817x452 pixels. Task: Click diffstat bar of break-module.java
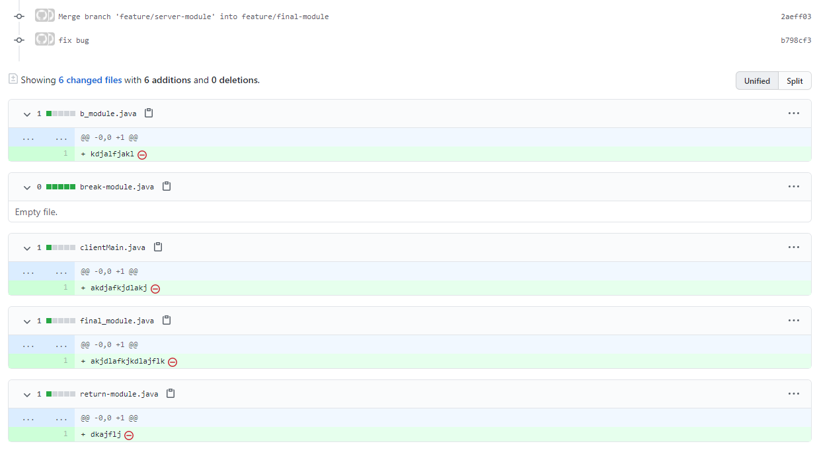(61, 187)
